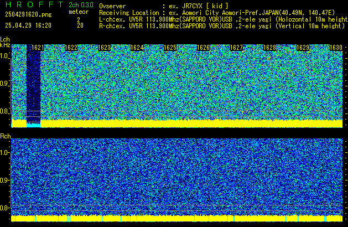348x227 pixels.
Task: Click the Receiving Location line
Action: point(217,13)
